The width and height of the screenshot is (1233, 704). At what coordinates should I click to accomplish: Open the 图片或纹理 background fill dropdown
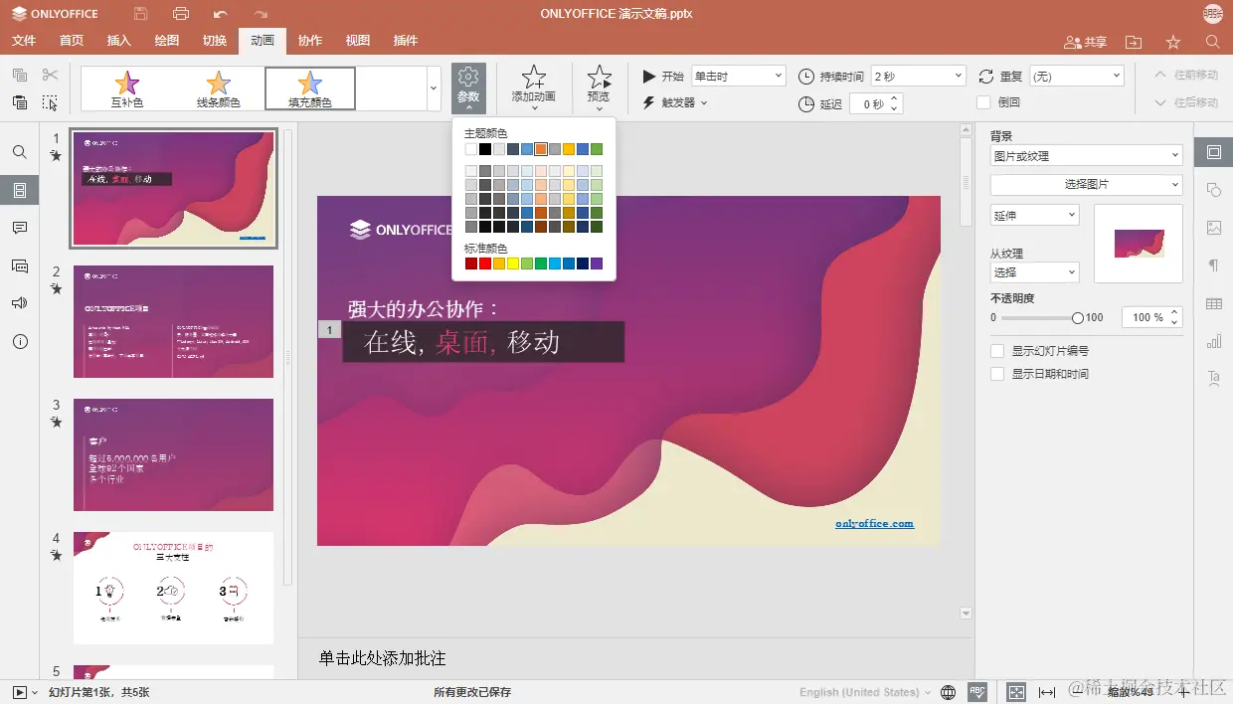[1086, 156]
